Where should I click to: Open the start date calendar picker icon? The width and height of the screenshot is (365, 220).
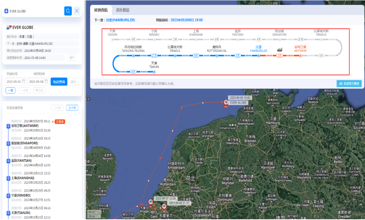(x=24, y=81)
